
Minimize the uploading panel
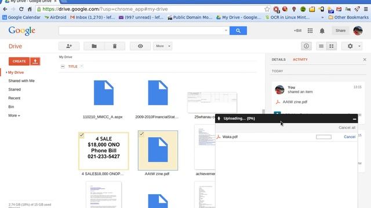coord(354,118)
